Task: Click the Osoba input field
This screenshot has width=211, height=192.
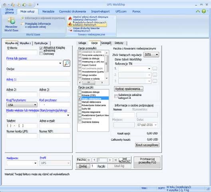Action: 38,74
